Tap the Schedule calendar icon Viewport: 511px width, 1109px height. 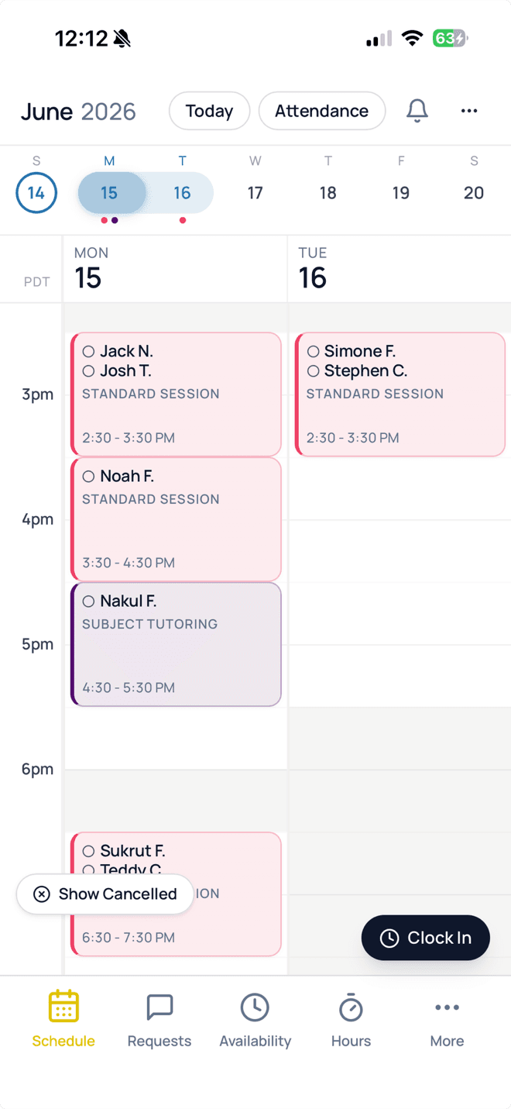[63, 1007]
